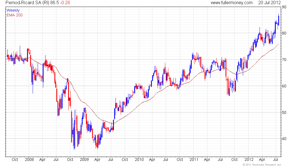Click the 'Jul' label between 2011 and 2012
This screenshot has width=307, height=167.
220,159
